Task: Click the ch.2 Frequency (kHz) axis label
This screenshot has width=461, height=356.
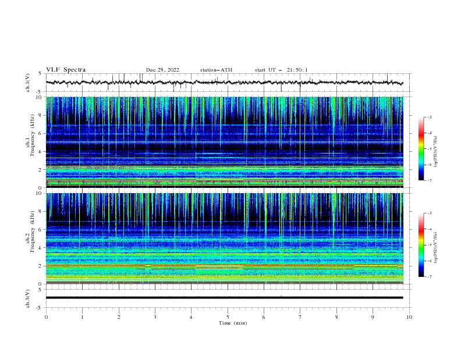Action: 30,232
